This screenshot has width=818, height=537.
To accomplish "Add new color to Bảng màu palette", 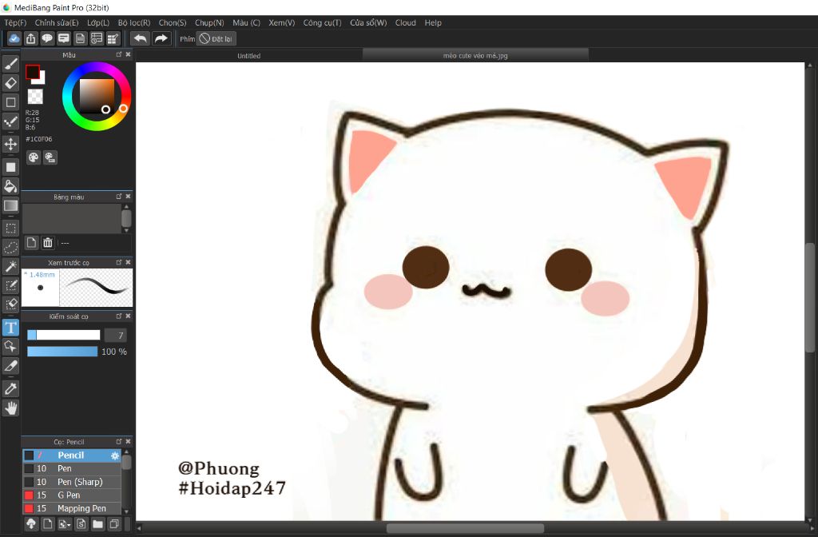I will click(31, 243).
